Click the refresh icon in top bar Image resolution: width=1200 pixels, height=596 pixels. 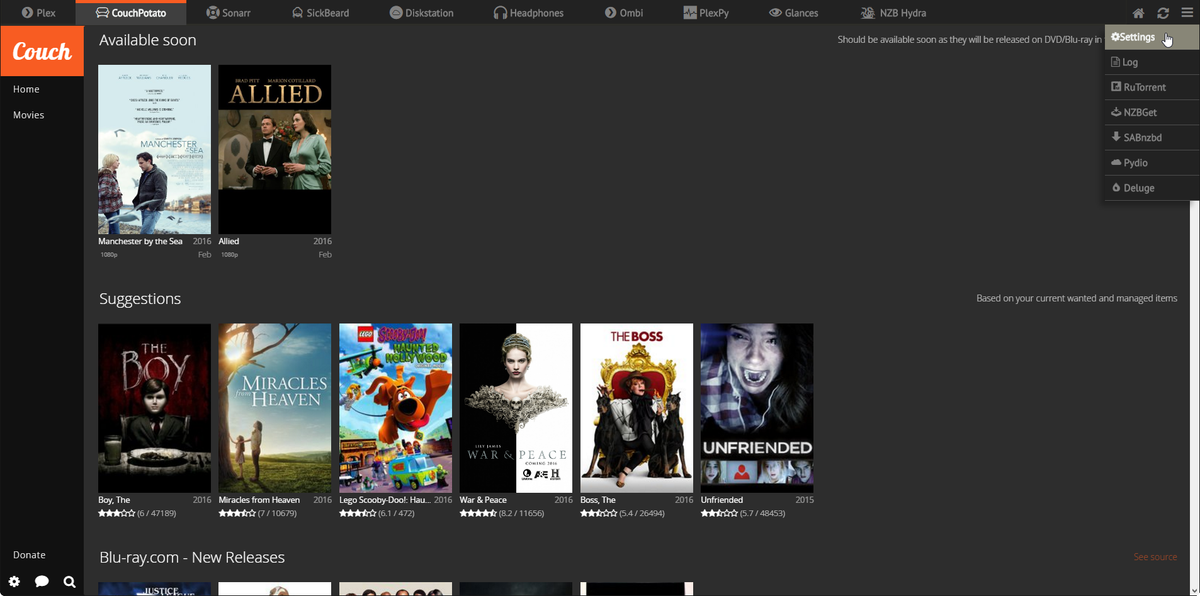[x=1163, y=13]
